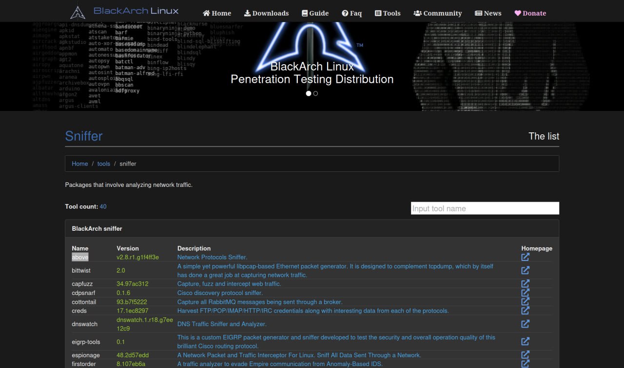Viewport: 624px width, 368px height.
Task: Open homepage link icon for dnswatch
Action: coord(525,324)
